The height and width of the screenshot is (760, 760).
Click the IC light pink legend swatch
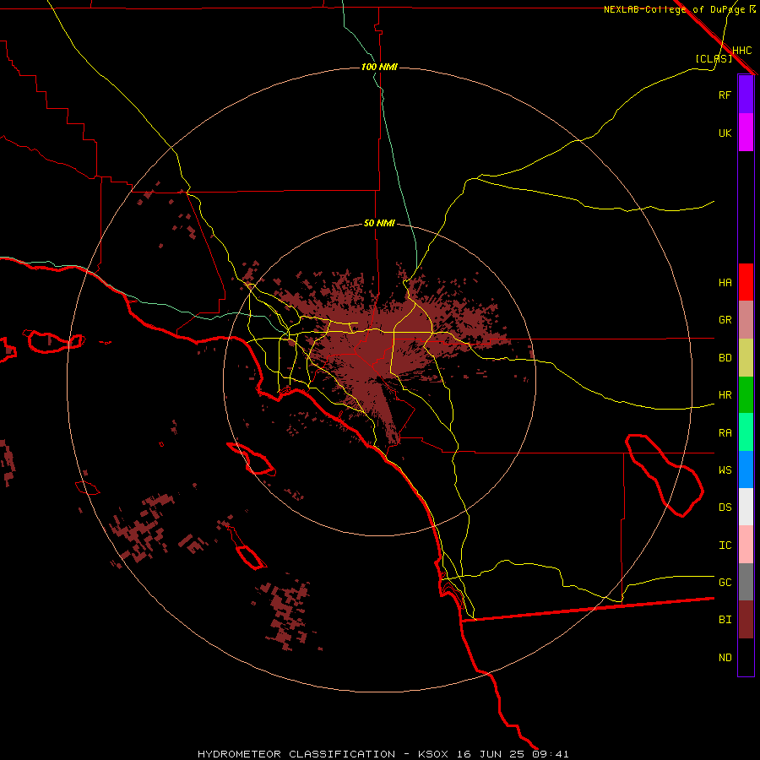[x=746, y=545]
